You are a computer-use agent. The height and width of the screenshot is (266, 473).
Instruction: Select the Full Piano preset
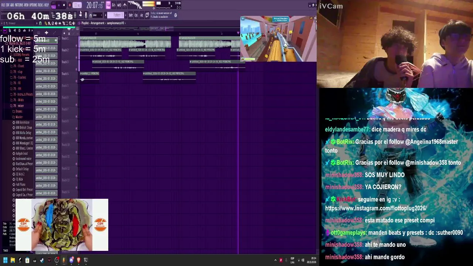[x=19, y=184]
